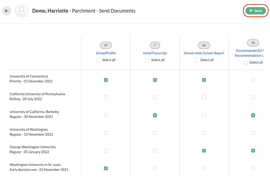270x188 pixels.
Task: Check School Report for University of Washington
Action: coord(204,133)
